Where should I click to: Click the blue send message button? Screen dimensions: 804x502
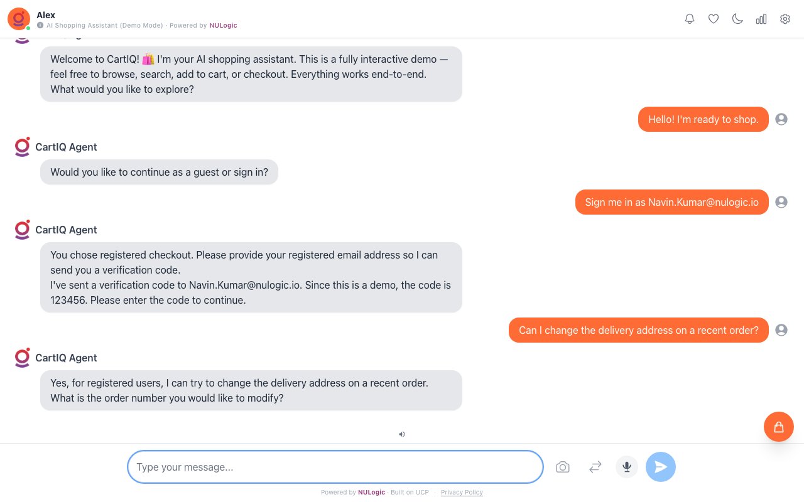click(x=661, y=467)
